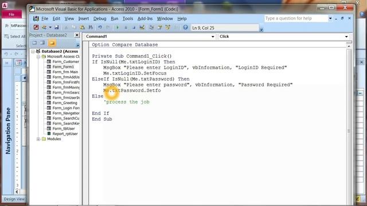This screenshot has height=206, width=367.
Task: Click the Paste toolbar icon
Action: tap(82, 27)
